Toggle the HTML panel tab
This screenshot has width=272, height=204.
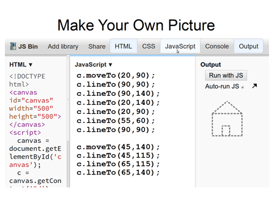[x=124, y=46]
